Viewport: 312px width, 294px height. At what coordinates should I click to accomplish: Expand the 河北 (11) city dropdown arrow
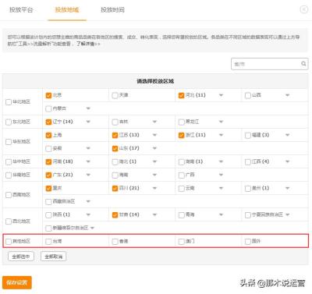221,95
